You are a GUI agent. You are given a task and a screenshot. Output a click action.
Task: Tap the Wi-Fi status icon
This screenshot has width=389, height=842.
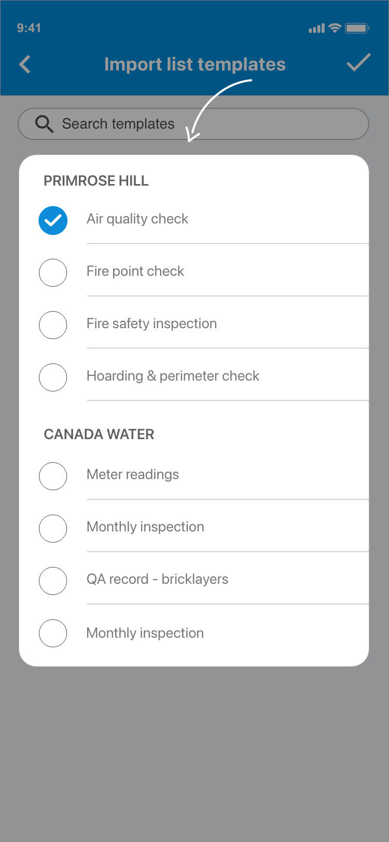[x=335, y=28]
